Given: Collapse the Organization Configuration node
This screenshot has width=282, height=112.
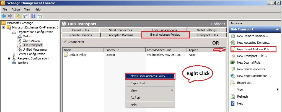Looking at the screenshot, I should tap(9, 32).
